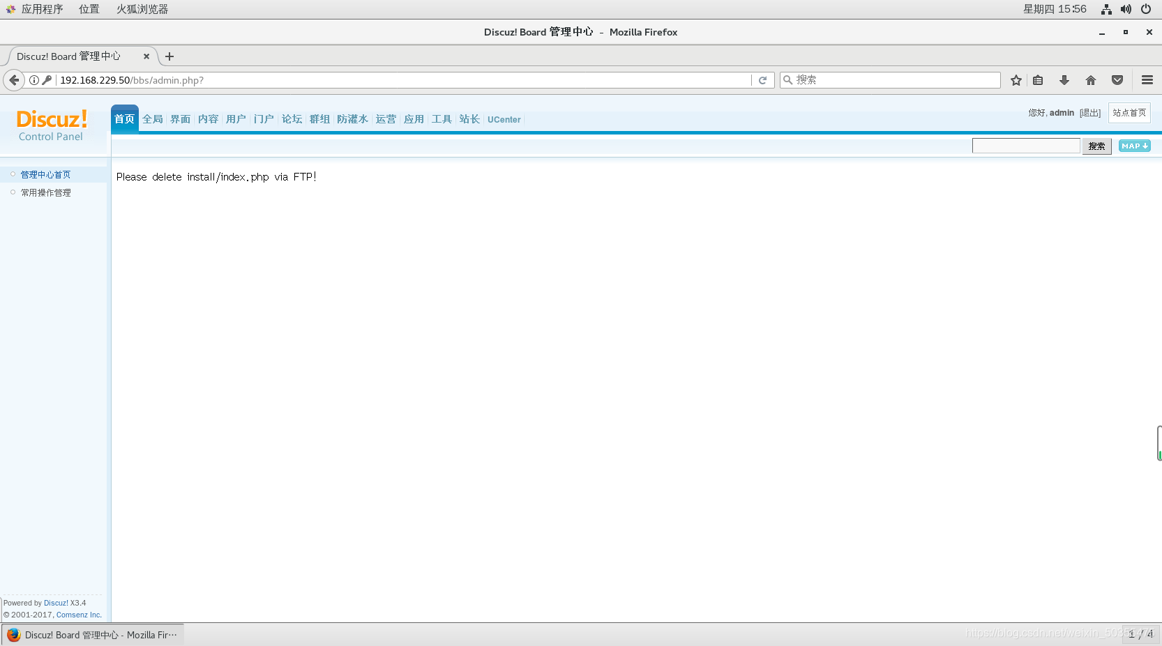Click the admin panel search input field
This screenshot has width=1162, height=646.
(x=1026, y=146)
